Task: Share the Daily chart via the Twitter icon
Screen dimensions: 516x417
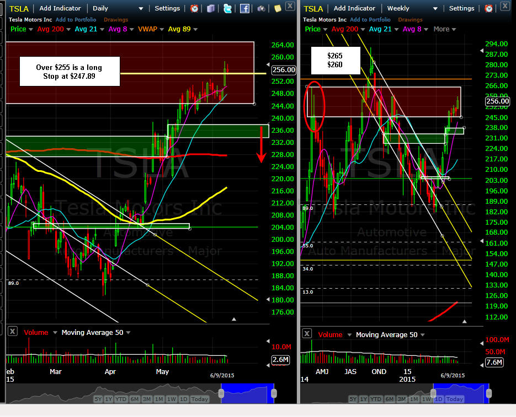Action: 227,8
